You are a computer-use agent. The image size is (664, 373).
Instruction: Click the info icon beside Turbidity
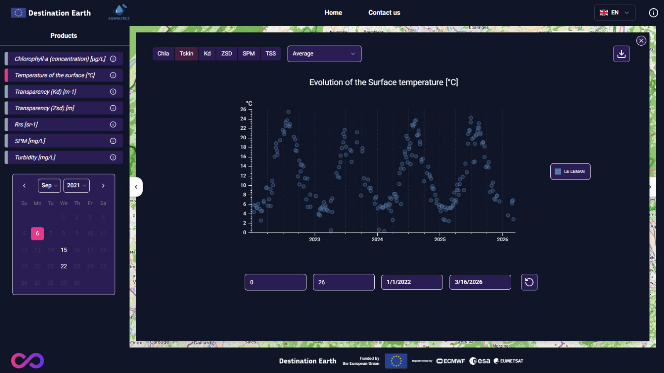pyautogui.click(x=113, y=157)
